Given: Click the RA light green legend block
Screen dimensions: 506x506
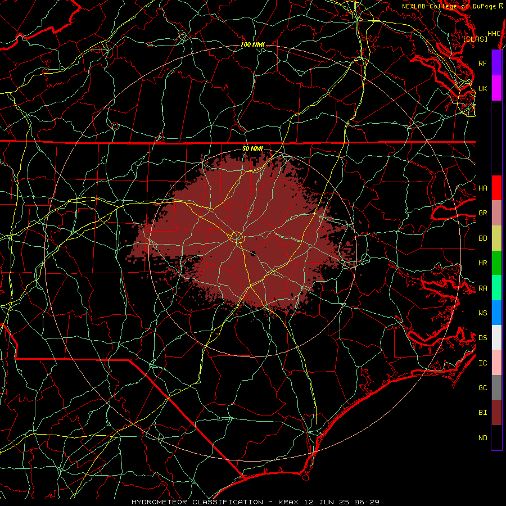Looking at the screenshot, I should coord(496,287).
